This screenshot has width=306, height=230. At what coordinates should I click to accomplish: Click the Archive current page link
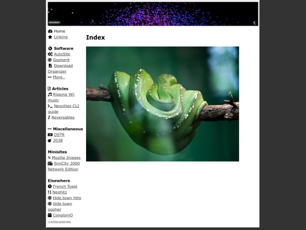(59, 222)
